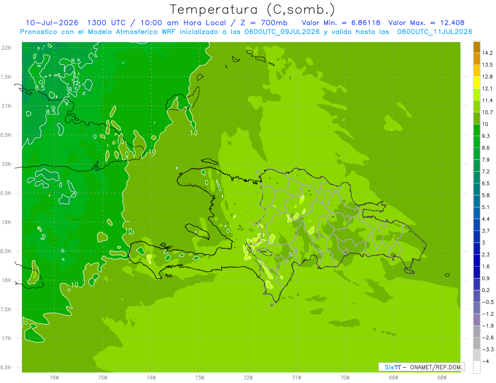Click the "71W" longitude label

click(x=296, y=378)
